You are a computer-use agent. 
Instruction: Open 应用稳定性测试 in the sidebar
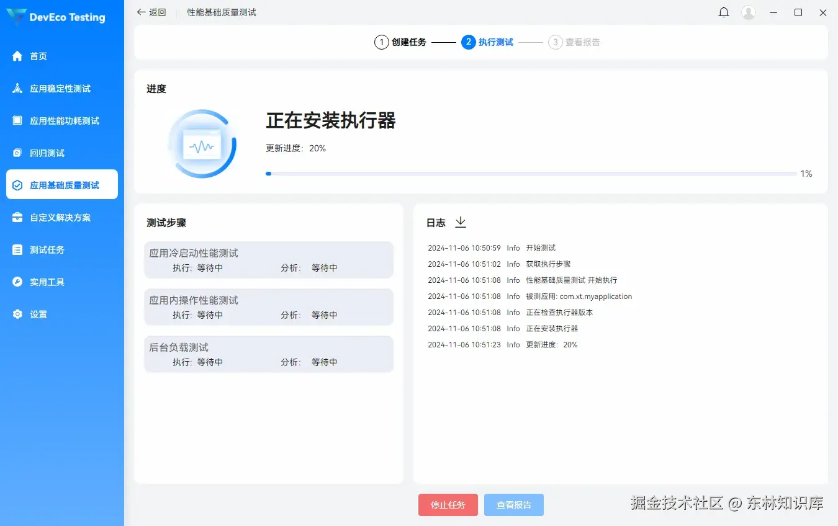coord(62,89)
